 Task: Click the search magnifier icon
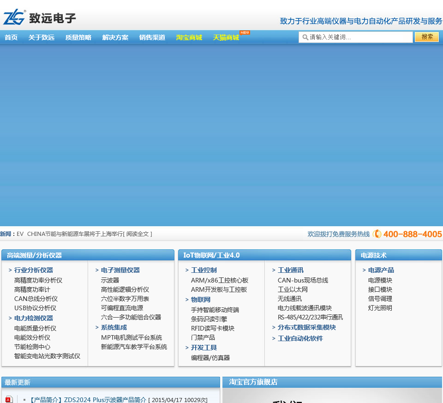click(x=305, y=37)
